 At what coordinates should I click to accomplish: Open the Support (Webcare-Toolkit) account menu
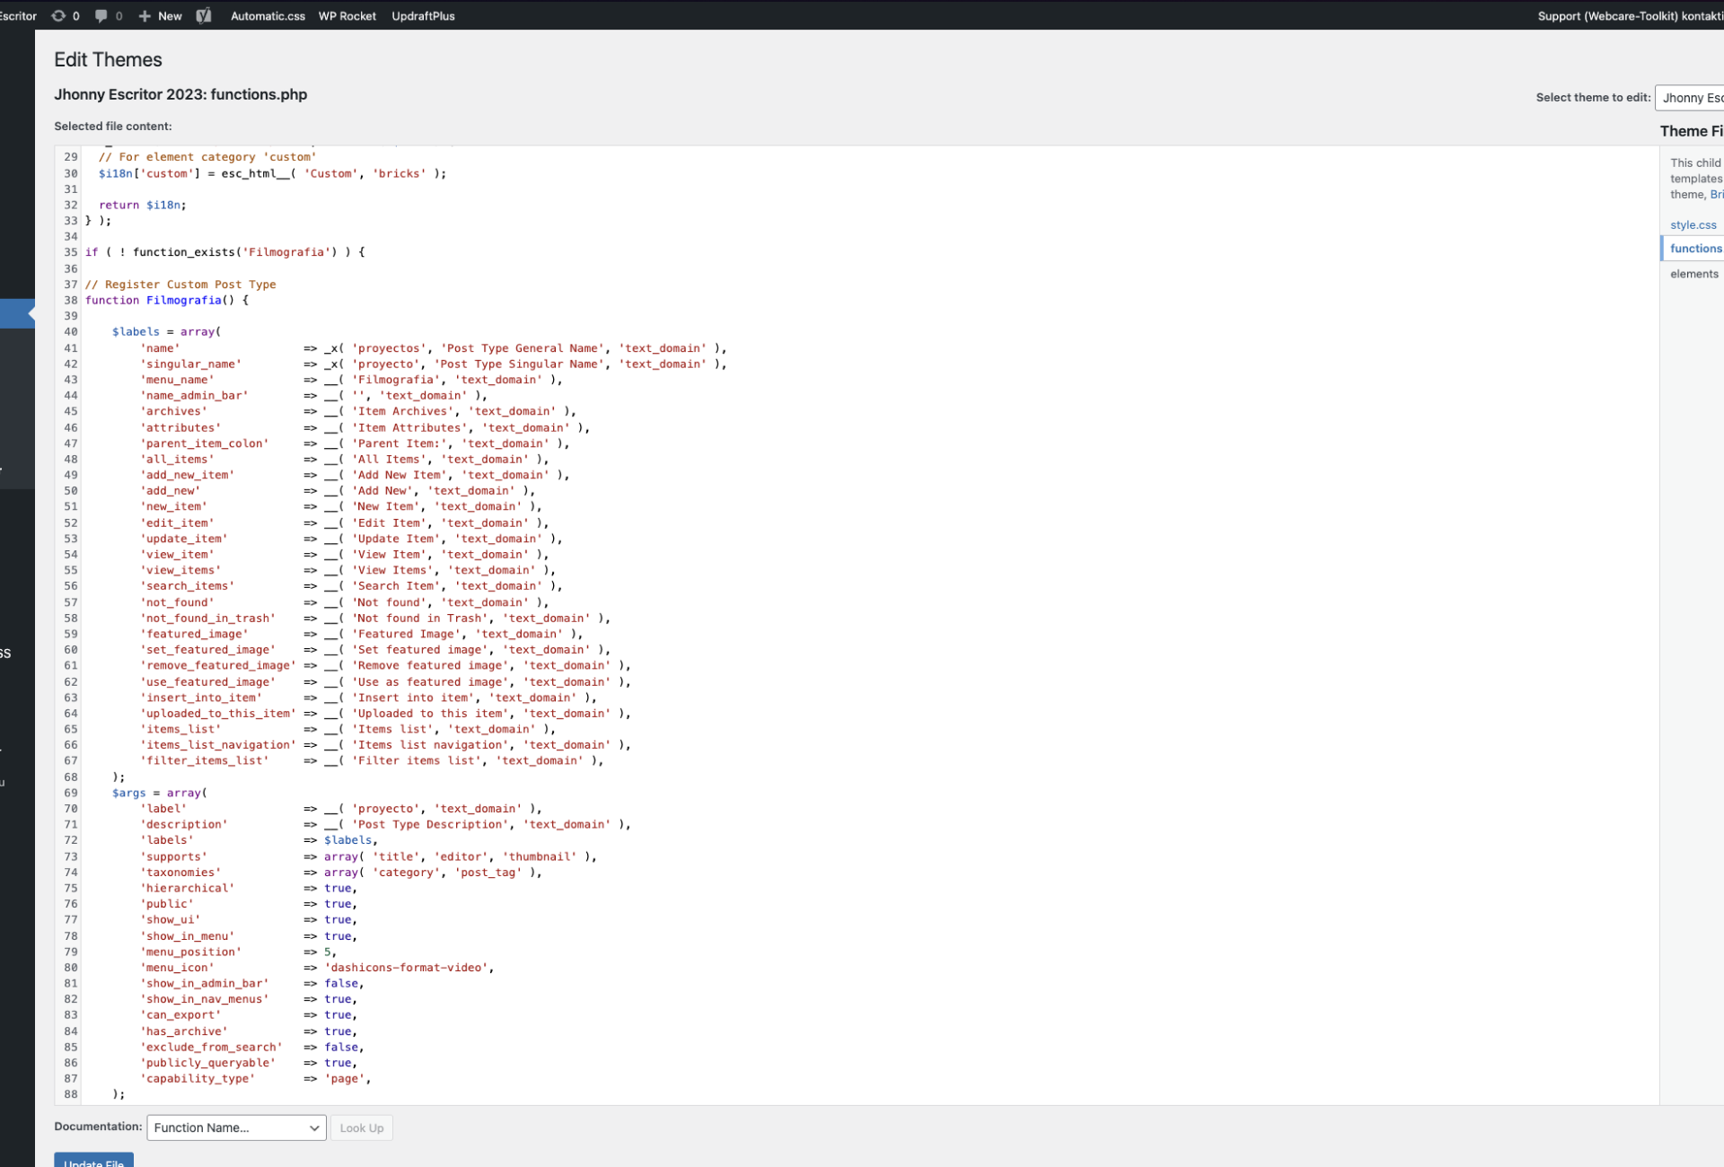coord(1629,15)
